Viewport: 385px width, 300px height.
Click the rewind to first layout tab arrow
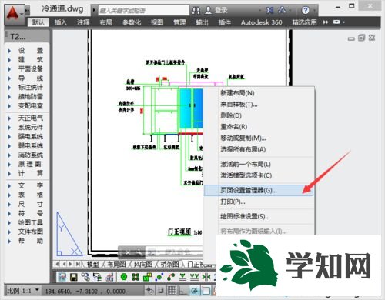click(57, 264)
